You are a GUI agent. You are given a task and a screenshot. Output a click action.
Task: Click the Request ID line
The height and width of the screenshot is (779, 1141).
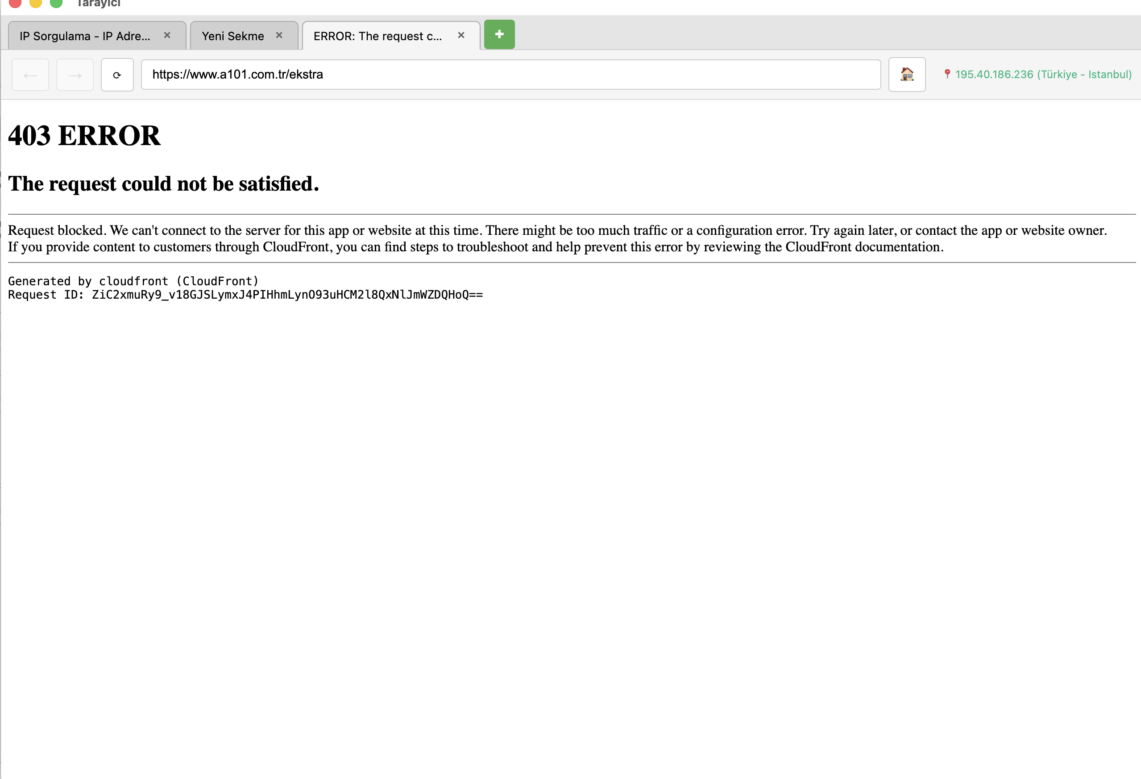pos(245,295)
